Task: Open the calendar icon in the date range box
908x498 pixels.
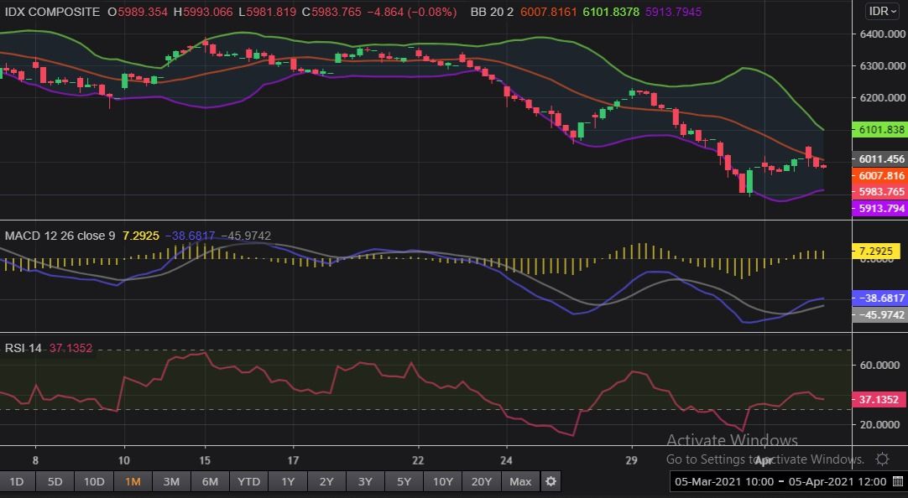Action: coord(896,481)
